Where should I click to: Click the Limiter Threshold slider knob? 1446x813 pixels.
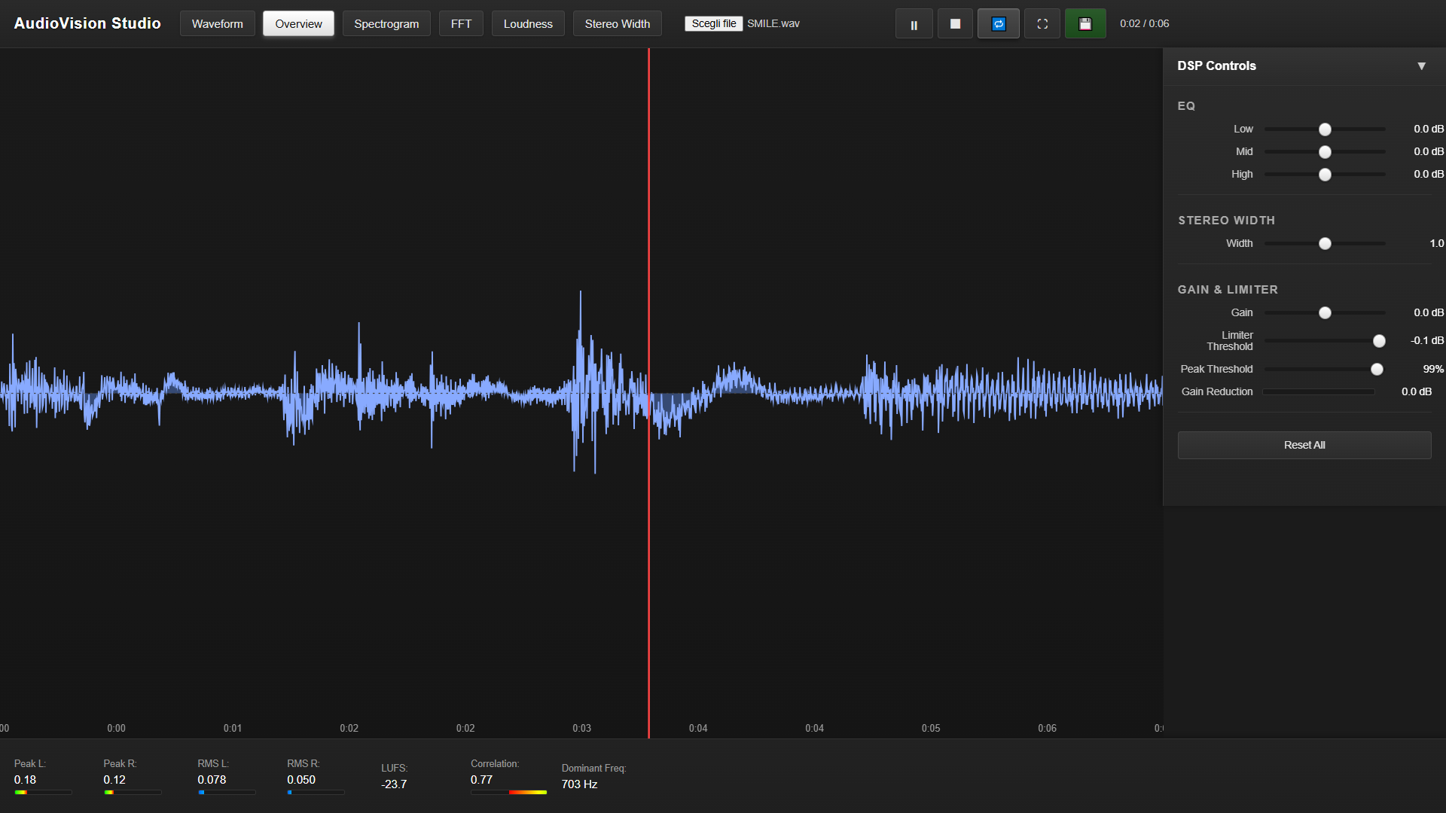pos(1379,341)
